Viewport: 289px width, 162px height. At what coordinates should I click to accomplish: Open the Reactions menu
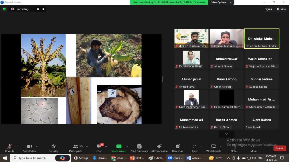click(x=178, y=146)
